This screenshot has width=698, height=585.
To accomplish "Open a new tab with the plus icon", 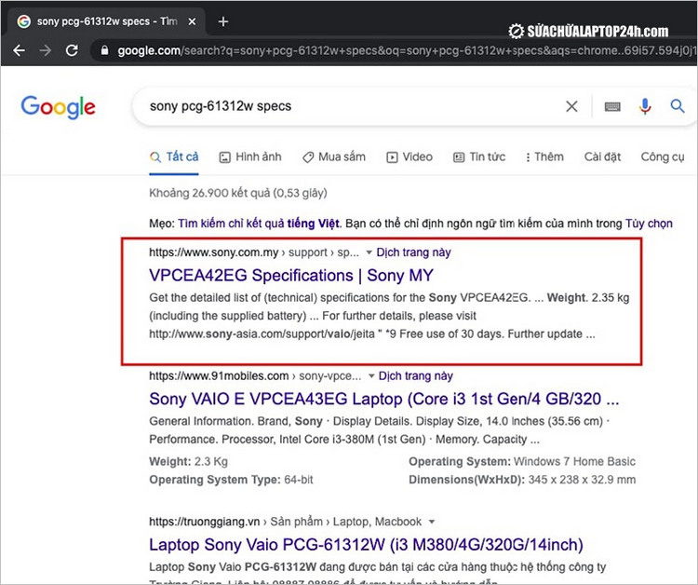I will [223, 21].
